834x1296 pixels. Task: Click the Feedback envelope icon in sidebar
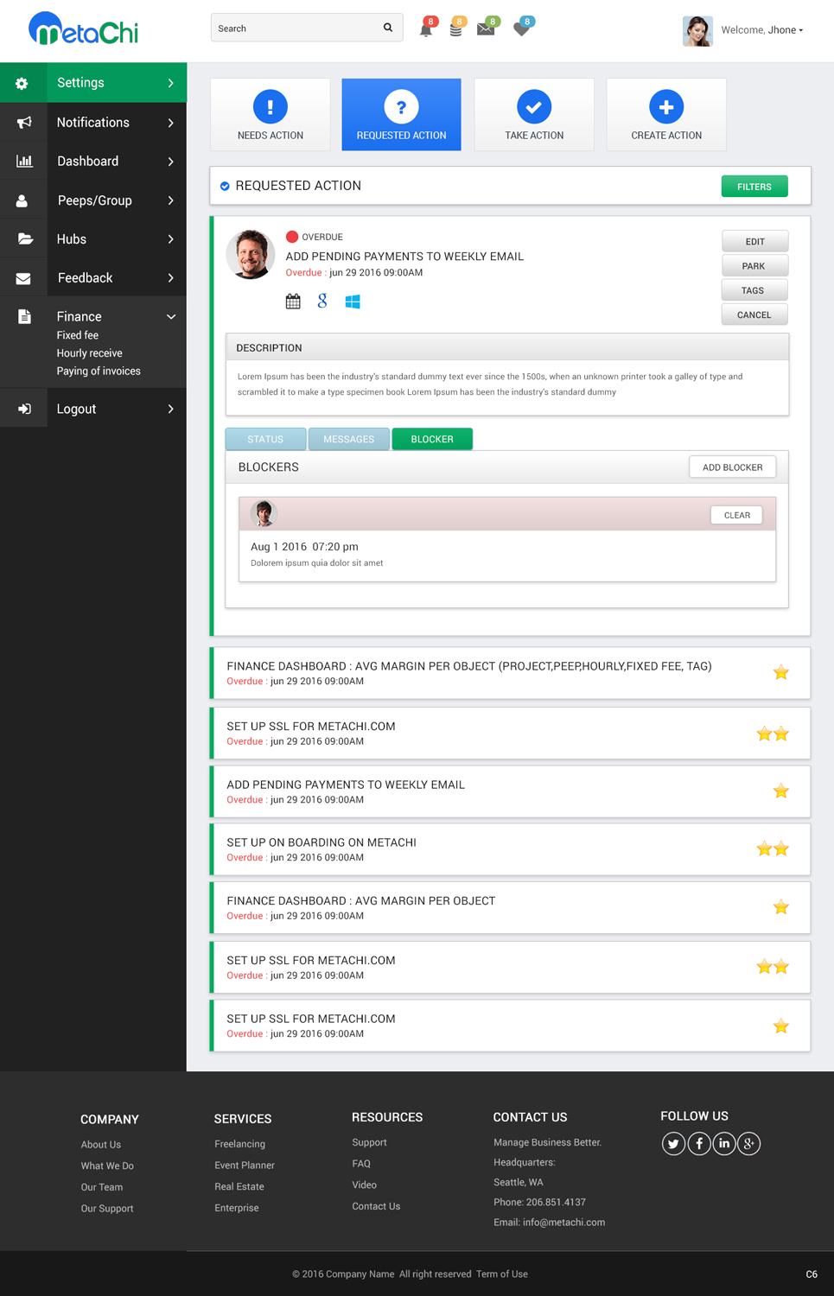pos(23,278)
